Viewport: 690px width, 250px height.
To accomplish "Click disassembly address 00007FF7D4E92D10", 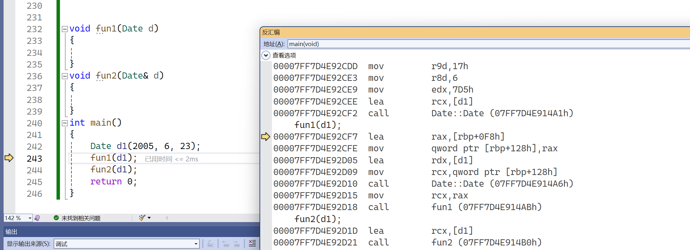I will [x=315, y=184].
